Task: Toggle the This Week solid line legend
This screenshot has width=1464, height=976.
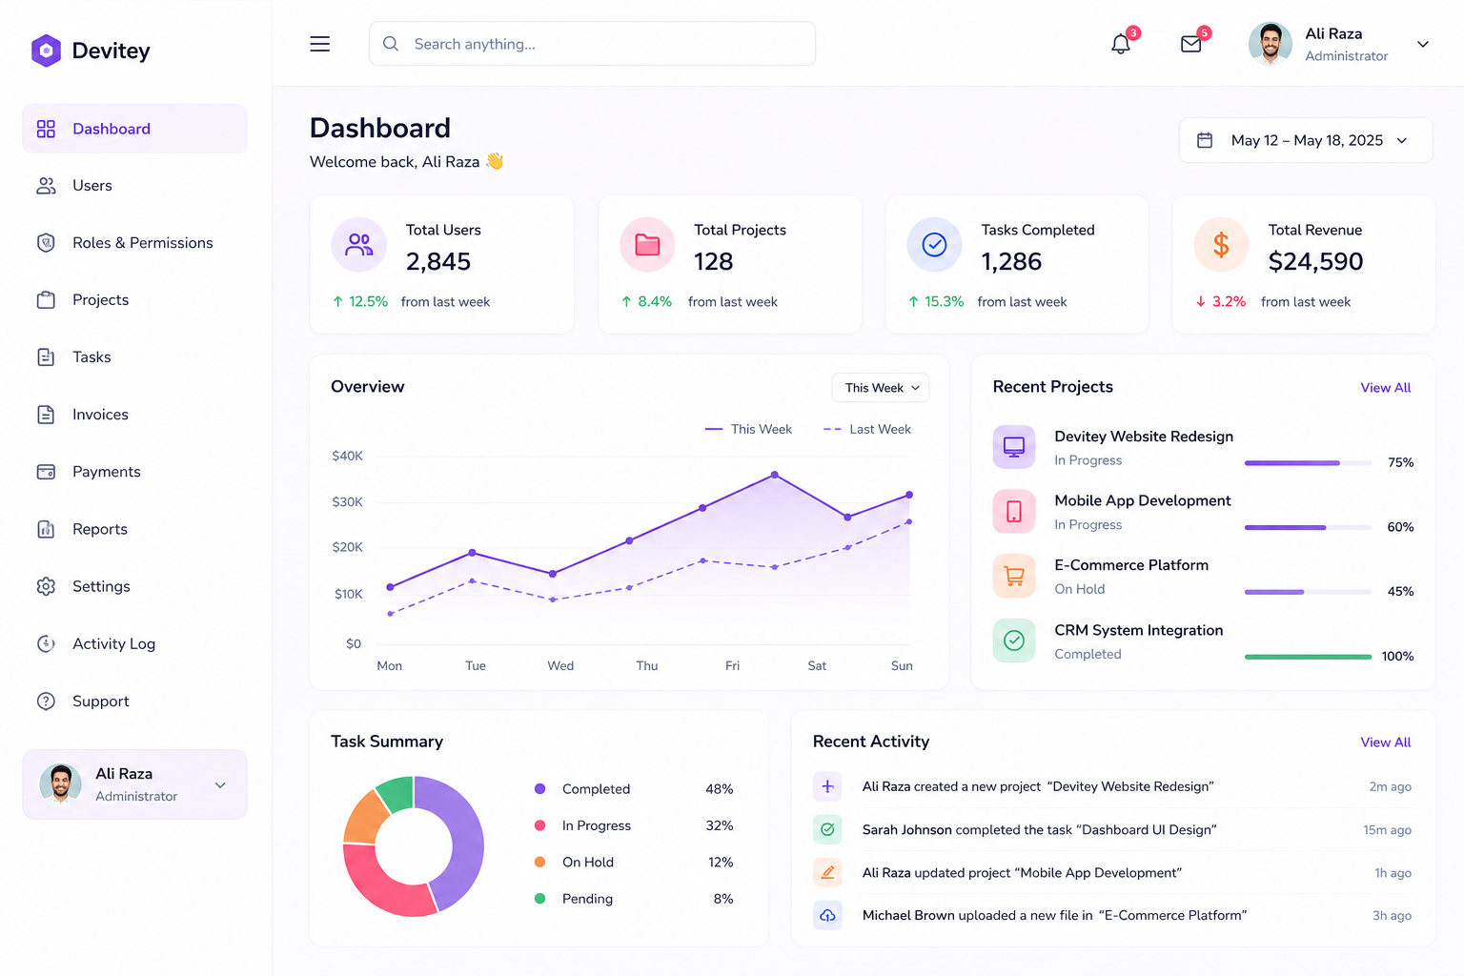Action: point(748,430)
